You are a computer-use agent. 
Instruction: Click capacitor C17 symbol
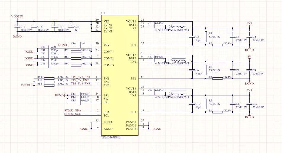coord(17,27)
